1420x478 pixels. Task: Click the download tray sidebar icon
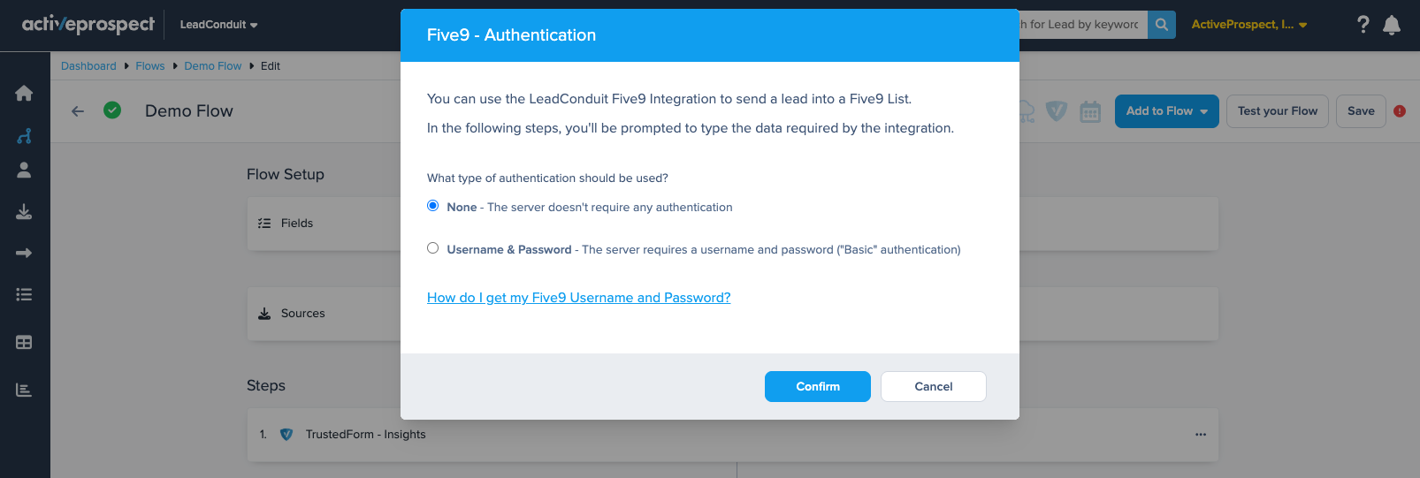(24, 211)
